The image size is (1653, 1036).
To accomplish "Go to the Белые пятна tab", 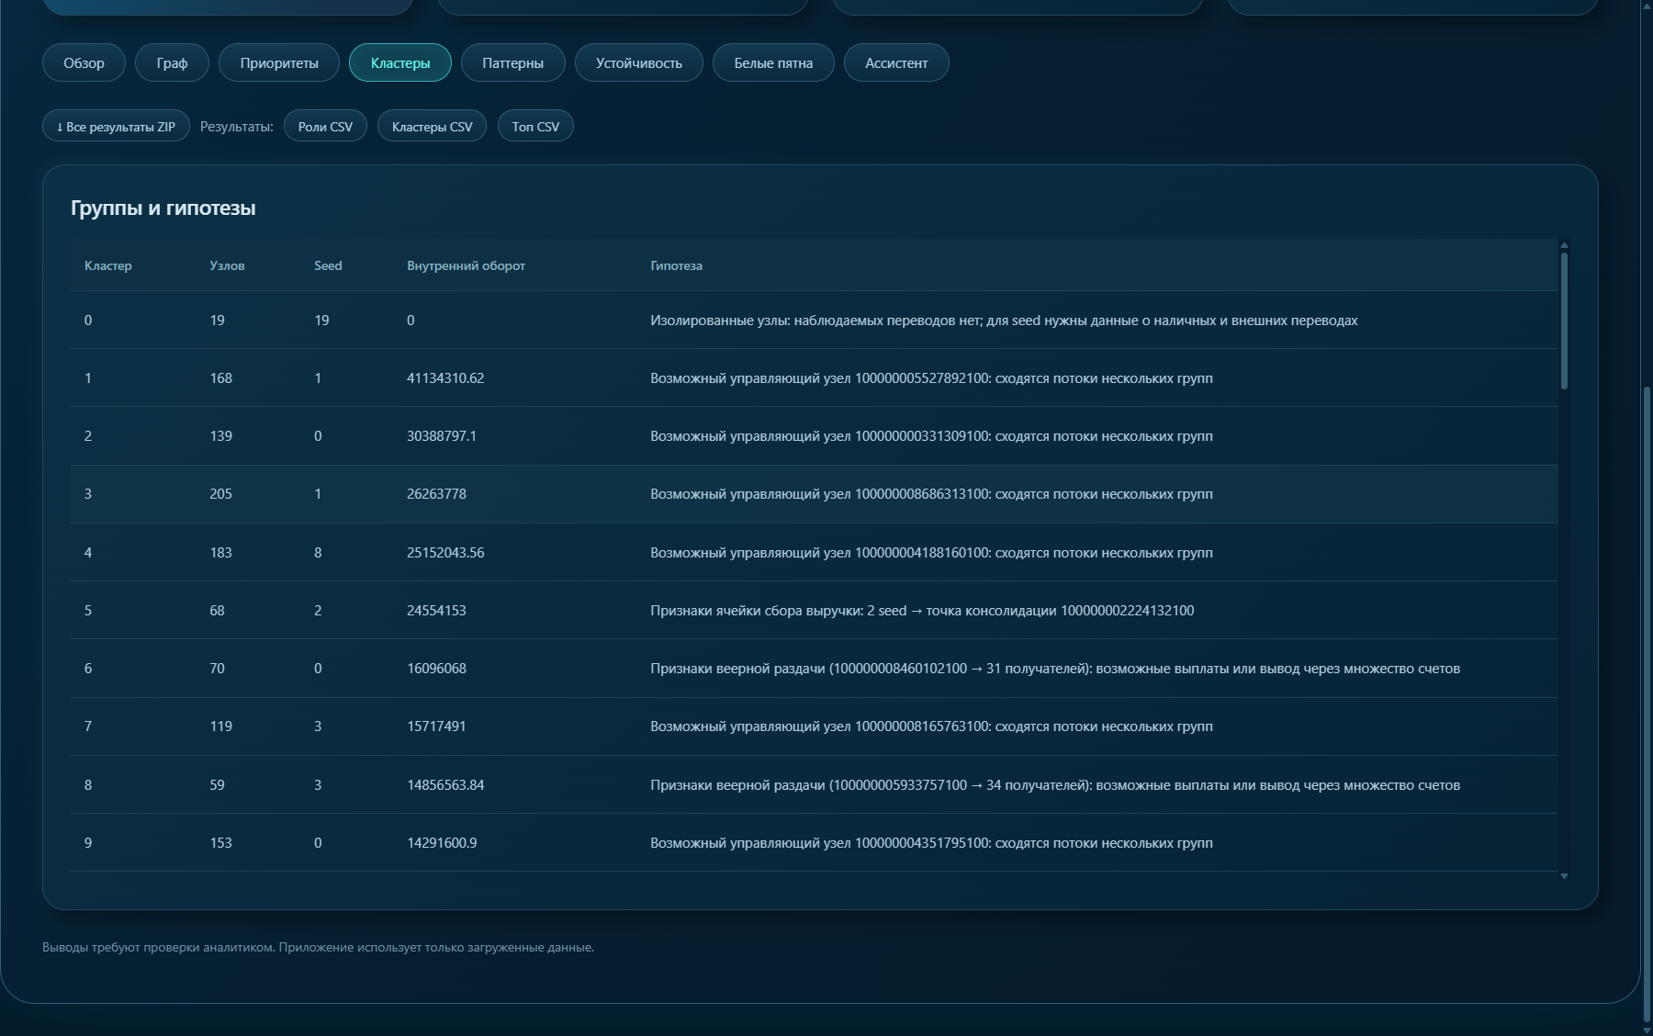I will point(773,62).
